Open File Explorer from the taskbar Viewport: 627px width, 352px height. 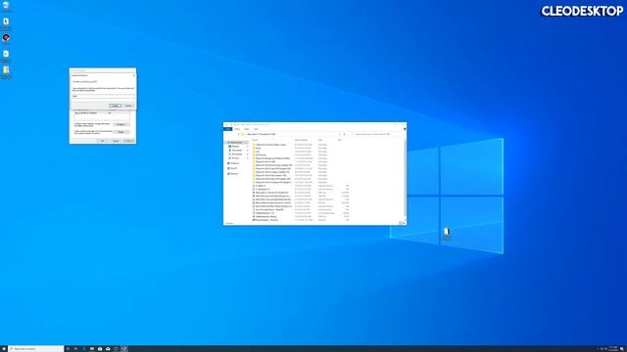tap(92, 349)
